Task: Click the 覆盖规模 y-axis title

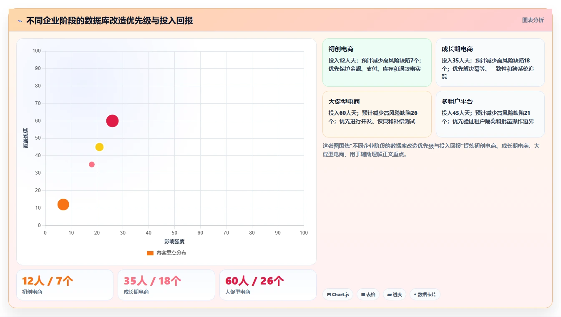Action: [25, 138]
